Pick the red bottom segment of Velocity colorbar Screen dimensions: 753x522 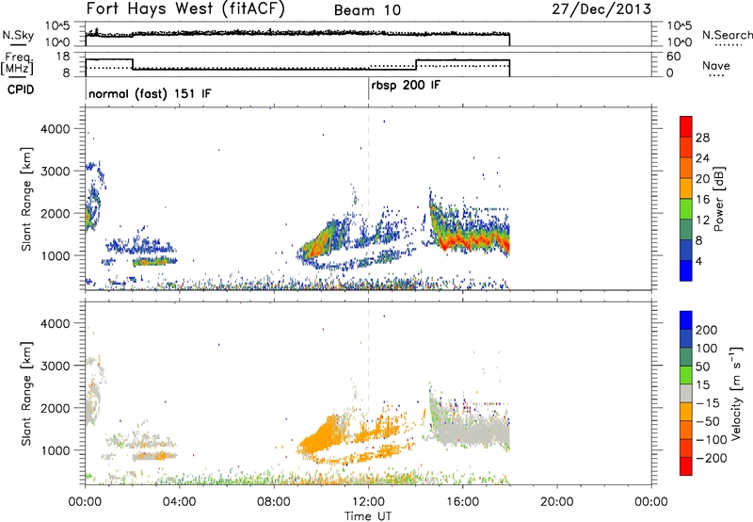tap(686, 466)
